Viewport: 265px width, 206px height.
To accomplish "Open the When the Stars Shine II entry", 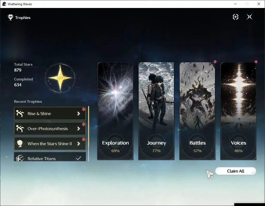I will point(50,143).
